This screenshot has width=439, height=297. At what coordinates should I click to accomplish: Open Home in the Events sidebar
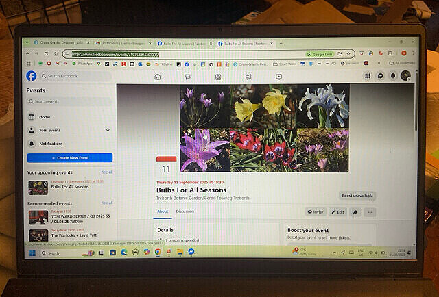[70, 117]
